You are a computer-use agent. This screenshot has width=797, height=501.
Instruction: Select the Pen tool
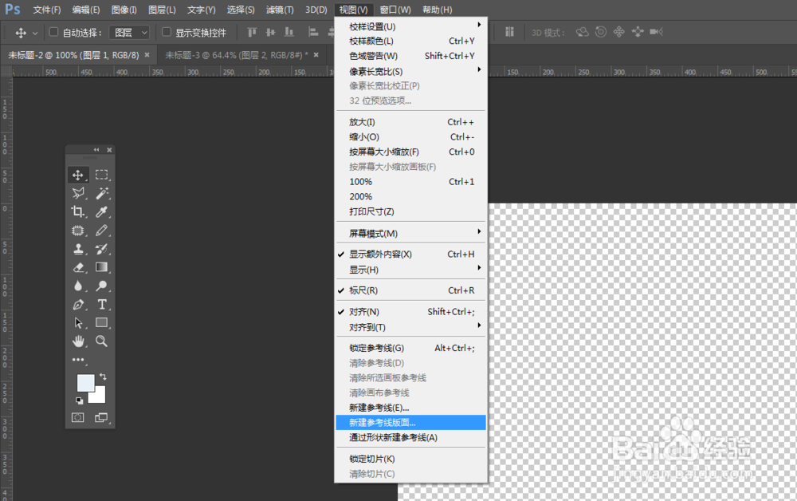pos(77,304)
